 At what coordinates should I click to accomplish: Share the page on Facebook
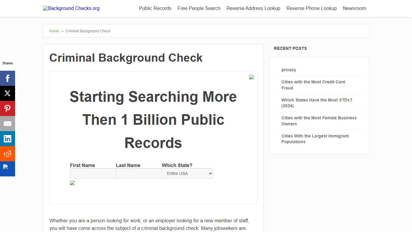(x=8, y=78)
